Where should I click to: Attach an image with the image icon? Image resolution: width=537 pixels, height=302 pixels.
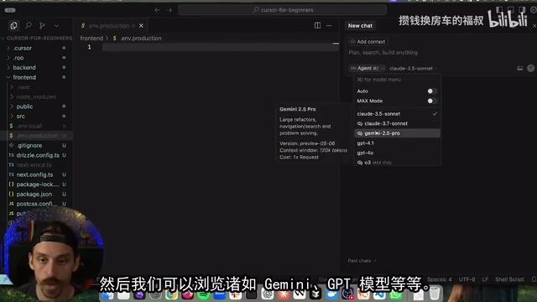pos(520,69)
